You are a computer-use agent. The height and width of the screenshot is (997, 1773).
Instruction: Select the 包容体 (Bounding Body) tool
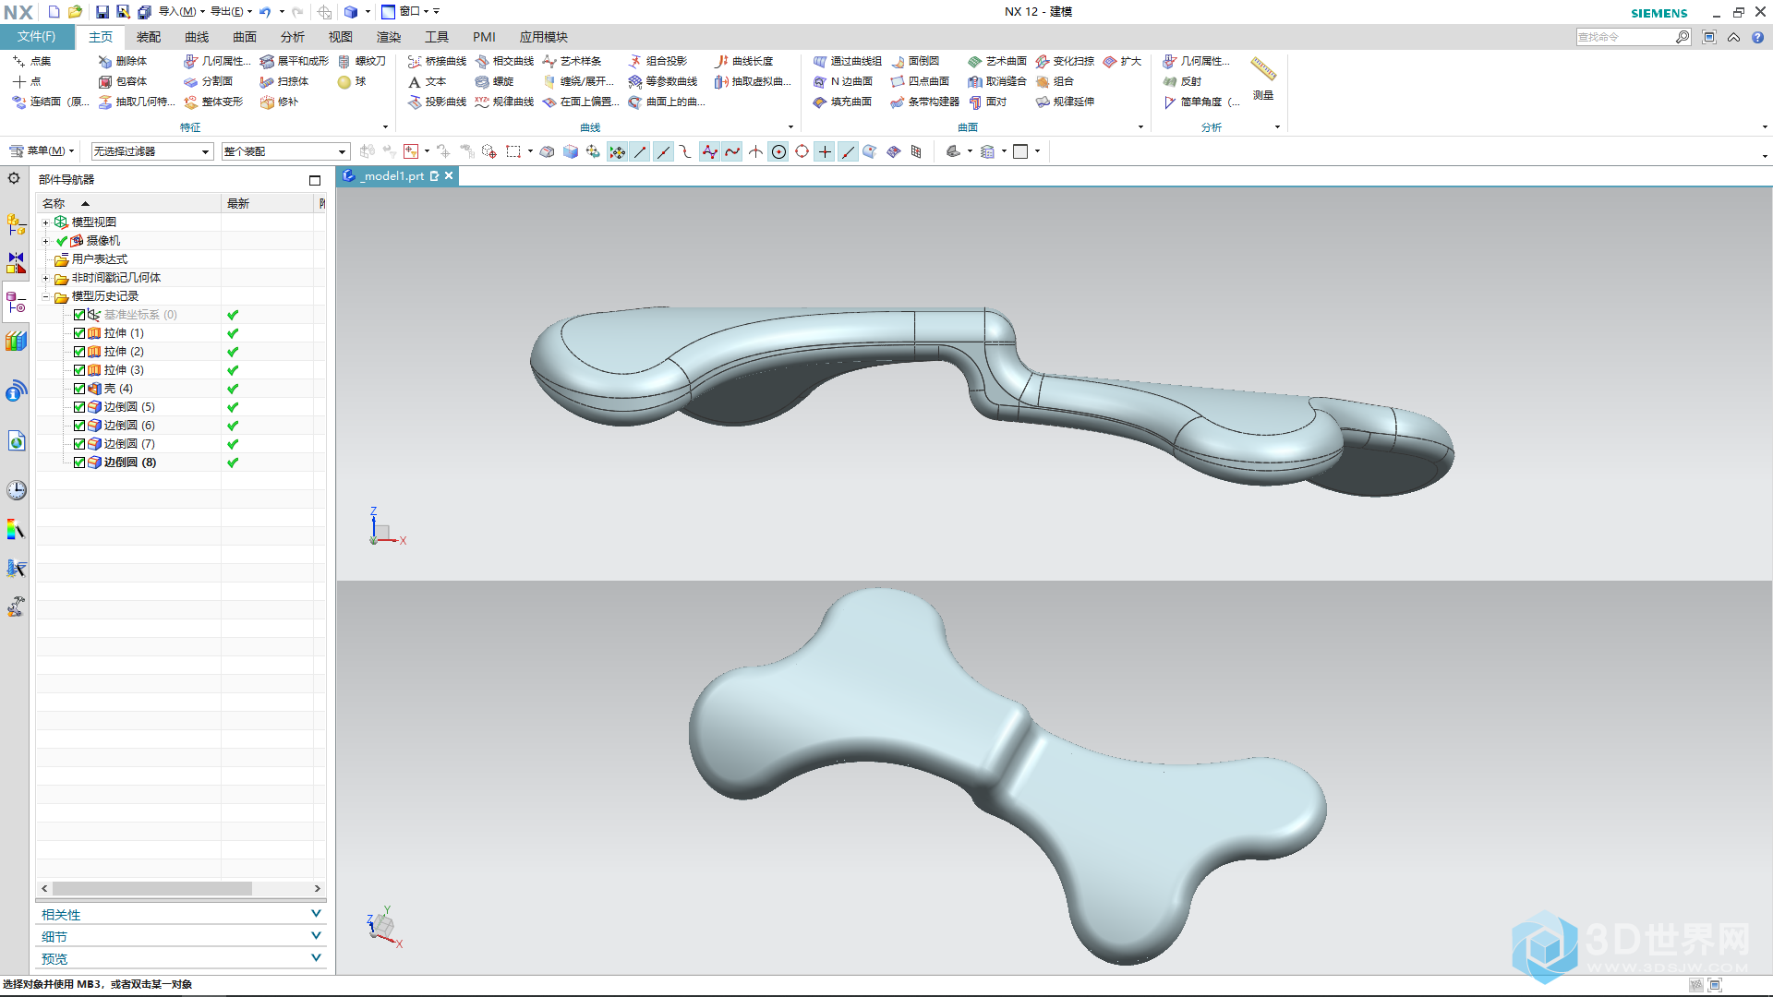point(123,81)
